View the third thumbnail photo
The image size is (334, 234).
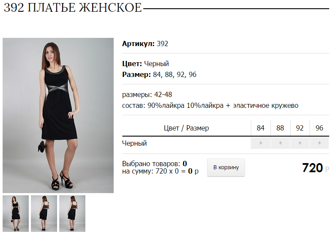tap(72, 214)
